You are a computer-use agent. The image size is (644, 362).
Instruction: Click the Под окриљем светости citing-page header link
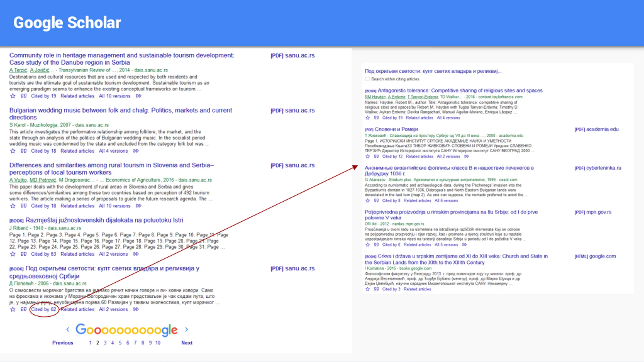click(x=433, y=71)
